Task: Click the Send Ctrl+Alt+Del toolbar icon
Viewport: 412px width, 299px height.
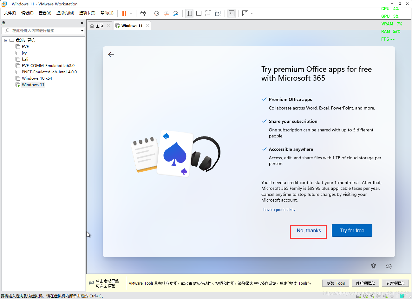Action: click(143, 13)
